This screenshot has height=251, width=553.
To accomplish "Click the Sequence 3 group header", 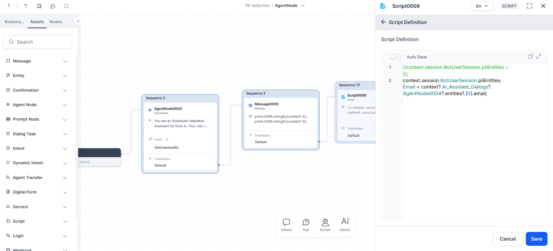I will 180,98.
